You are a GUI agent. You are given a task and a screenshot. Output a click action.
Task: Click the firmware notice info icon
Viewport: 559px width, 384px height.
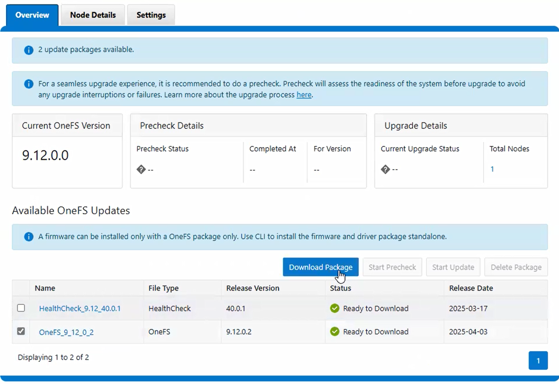pos(29,237)
